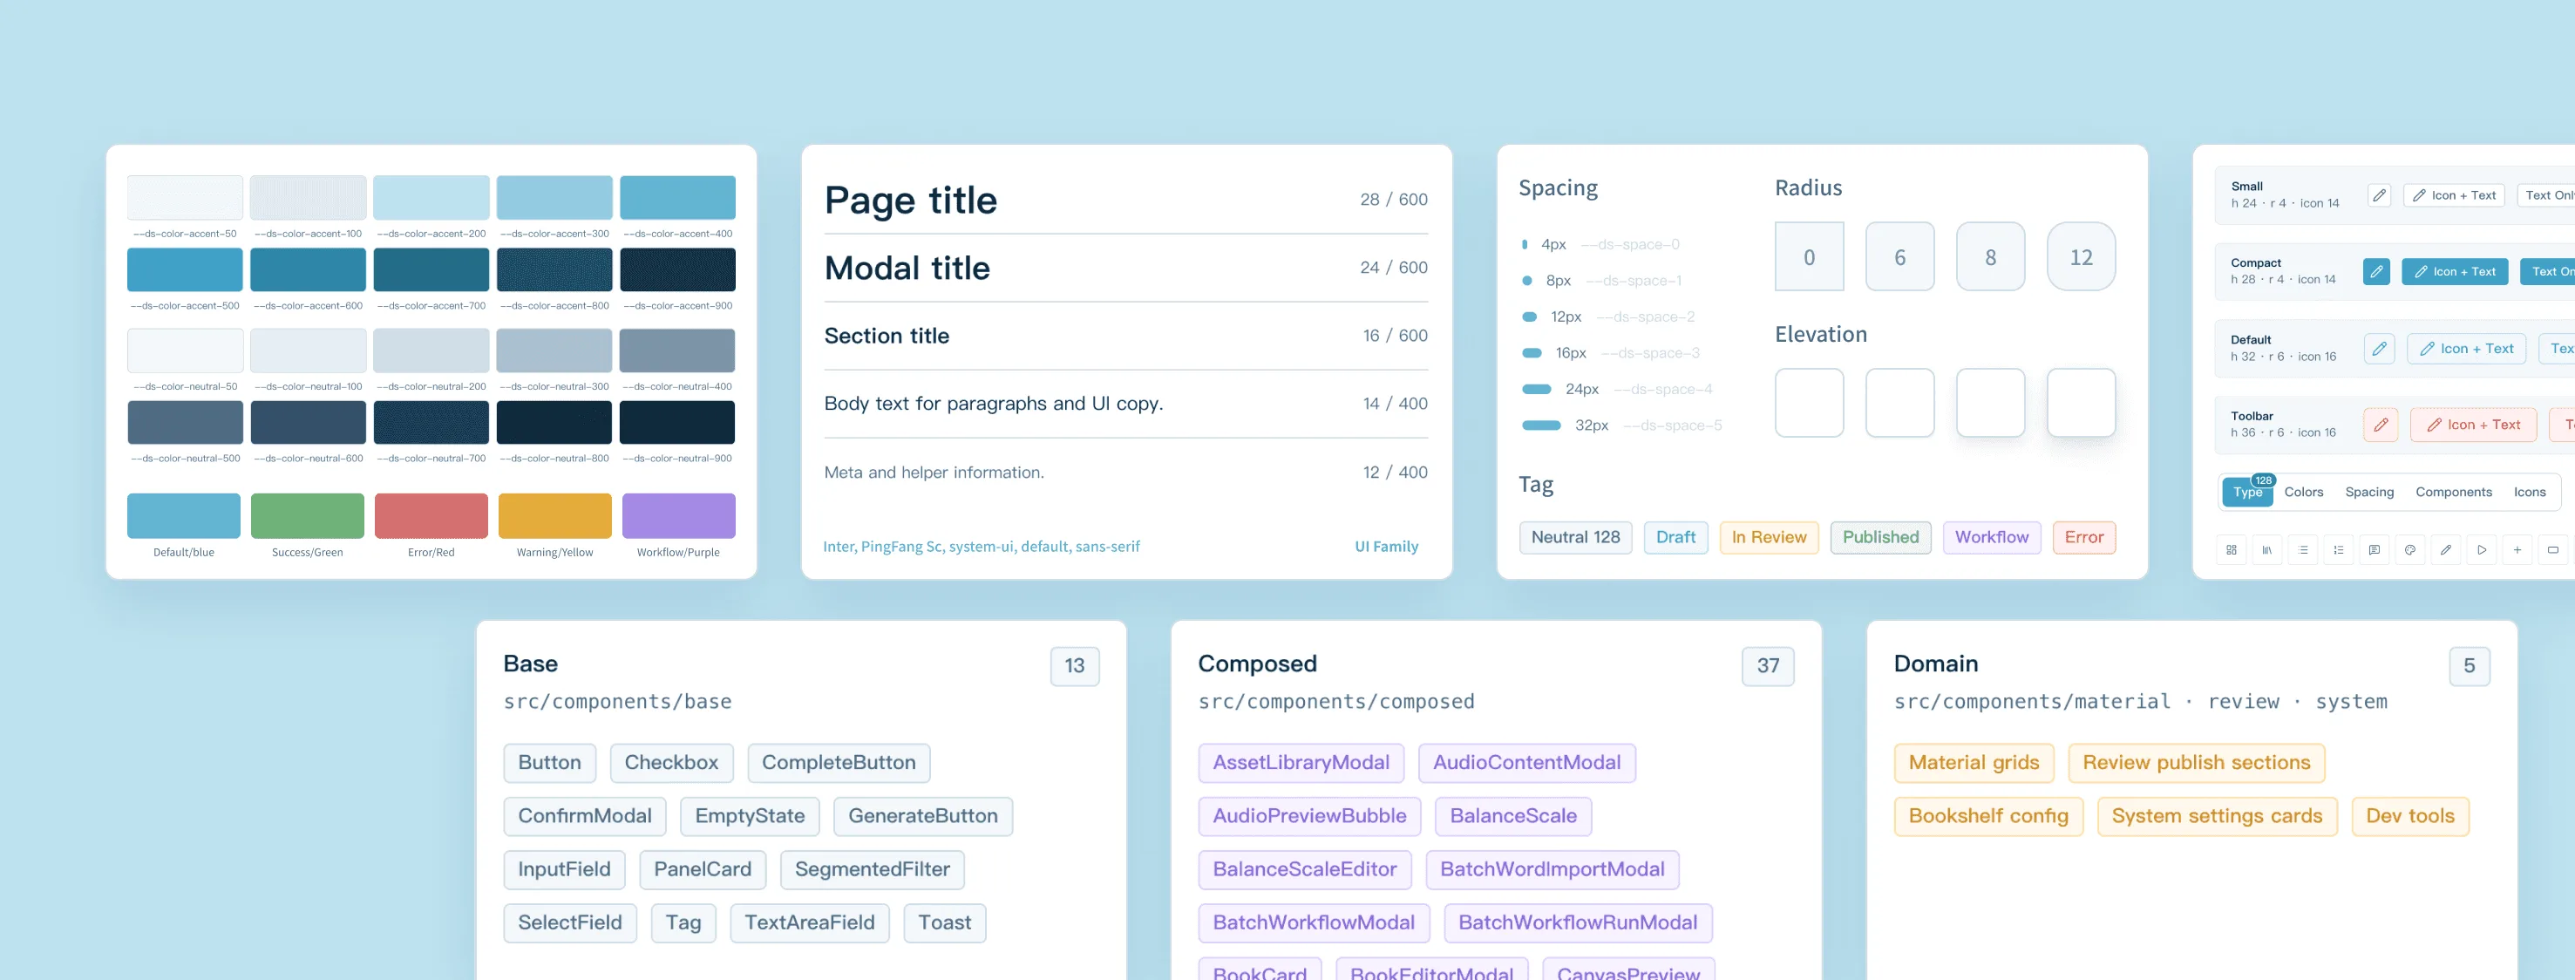Click the filled blue Compact pencil icon button
2575x980 pixels.
(2377, 271)
